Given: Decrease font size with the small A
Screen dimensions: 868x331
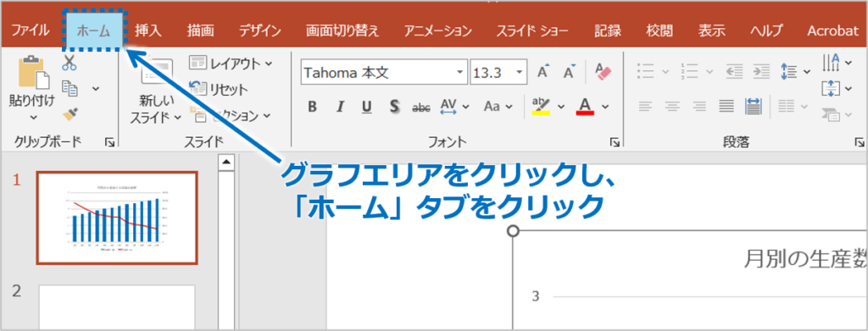Looking at the screenshot, I should point(570,72).
